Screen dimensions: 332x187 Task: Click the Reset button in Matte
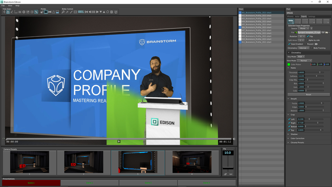click(x=309, y=94)
